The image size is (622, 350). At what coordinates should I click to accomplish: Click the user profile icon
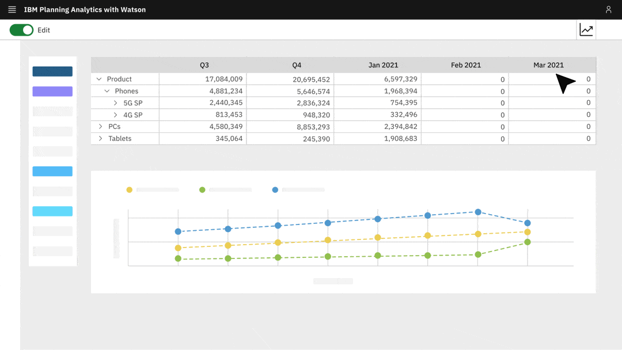pyautogui.click(x=609, y=9)
